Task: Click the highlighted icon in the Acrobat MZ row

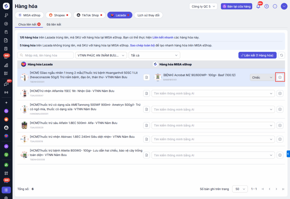Action: [x=280, y=77]
